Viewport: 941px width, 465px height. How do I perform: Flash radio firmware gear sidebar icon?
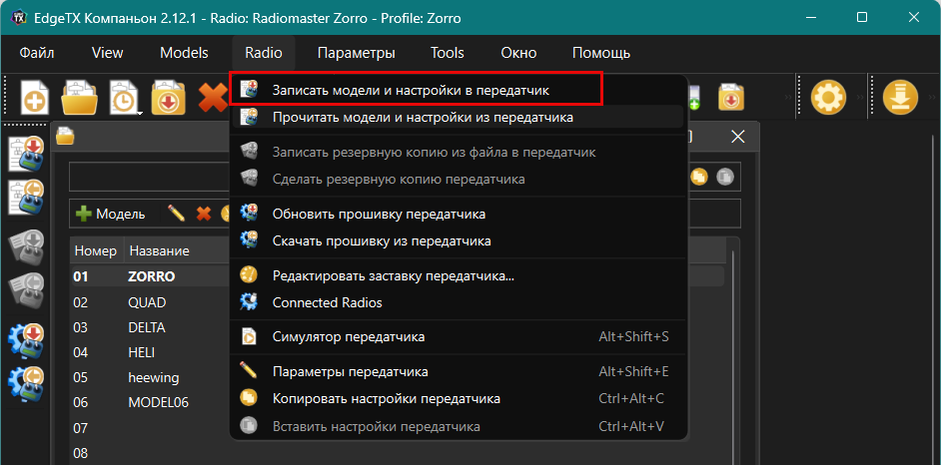click(25, 341)
